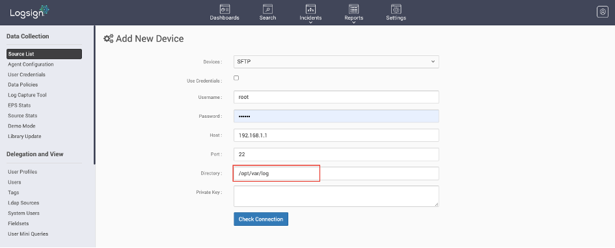Image resolution: width=615 pixels, height=248 pixels.
Task: Expand the Reports chevron arrow
Action: pos(354,23)
